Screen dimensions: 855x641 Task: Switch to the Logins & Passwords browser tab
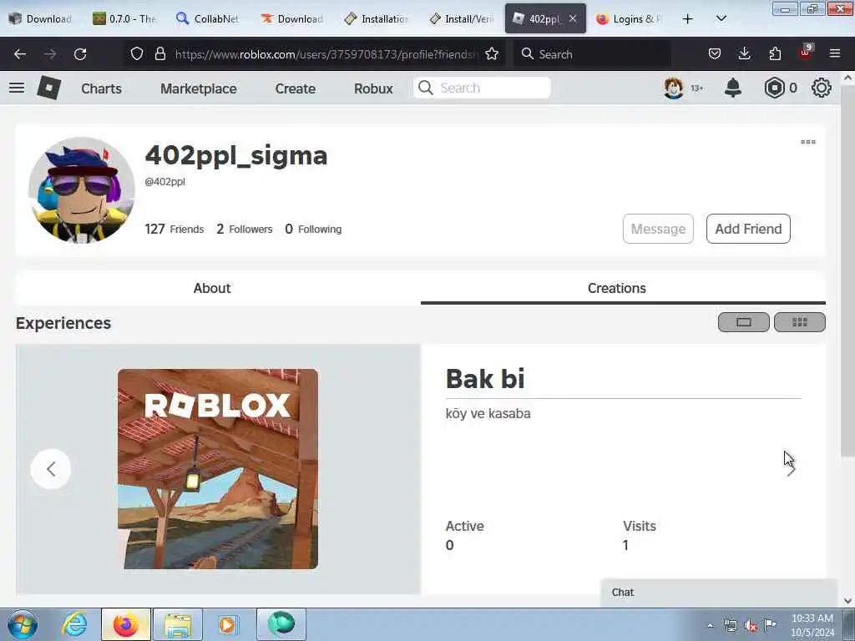[x=629, y=18]
